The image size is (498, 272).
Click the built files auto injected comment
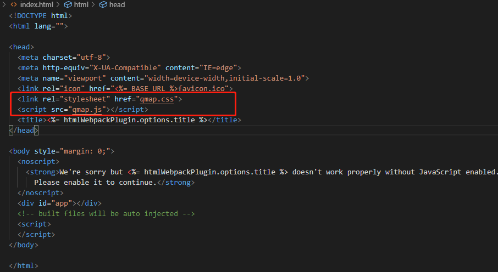(106, 214)
